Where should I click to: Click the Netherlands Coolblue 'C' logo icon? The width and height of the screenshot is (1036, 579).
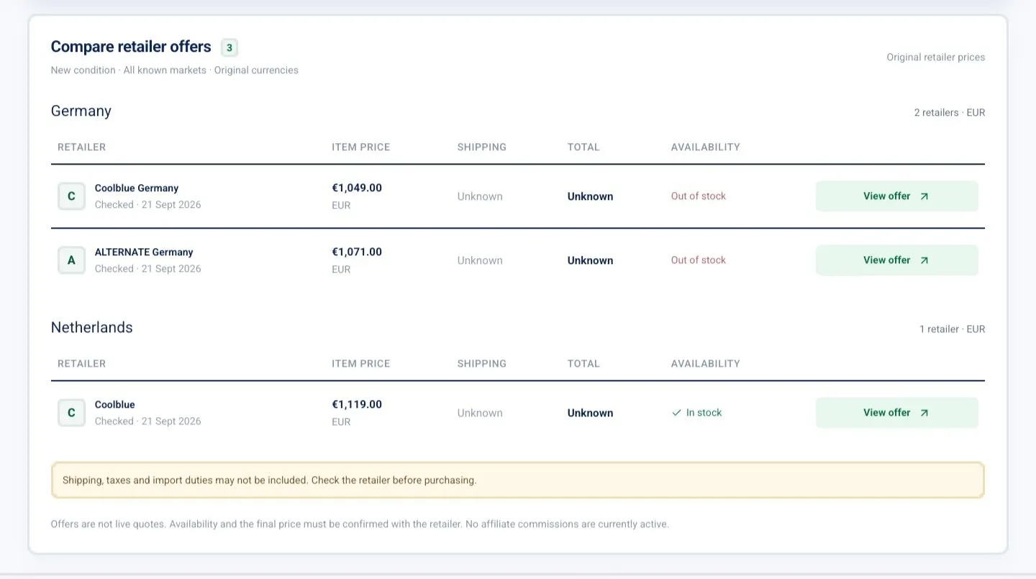(x=71, y=413)
